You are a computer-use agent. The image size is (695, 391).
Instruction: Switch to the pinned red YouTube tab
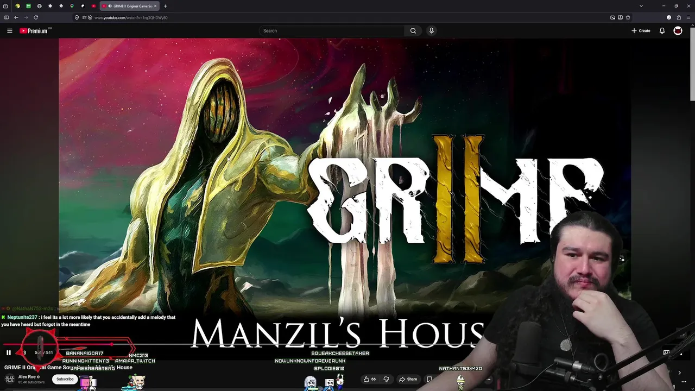coord(93,6)
